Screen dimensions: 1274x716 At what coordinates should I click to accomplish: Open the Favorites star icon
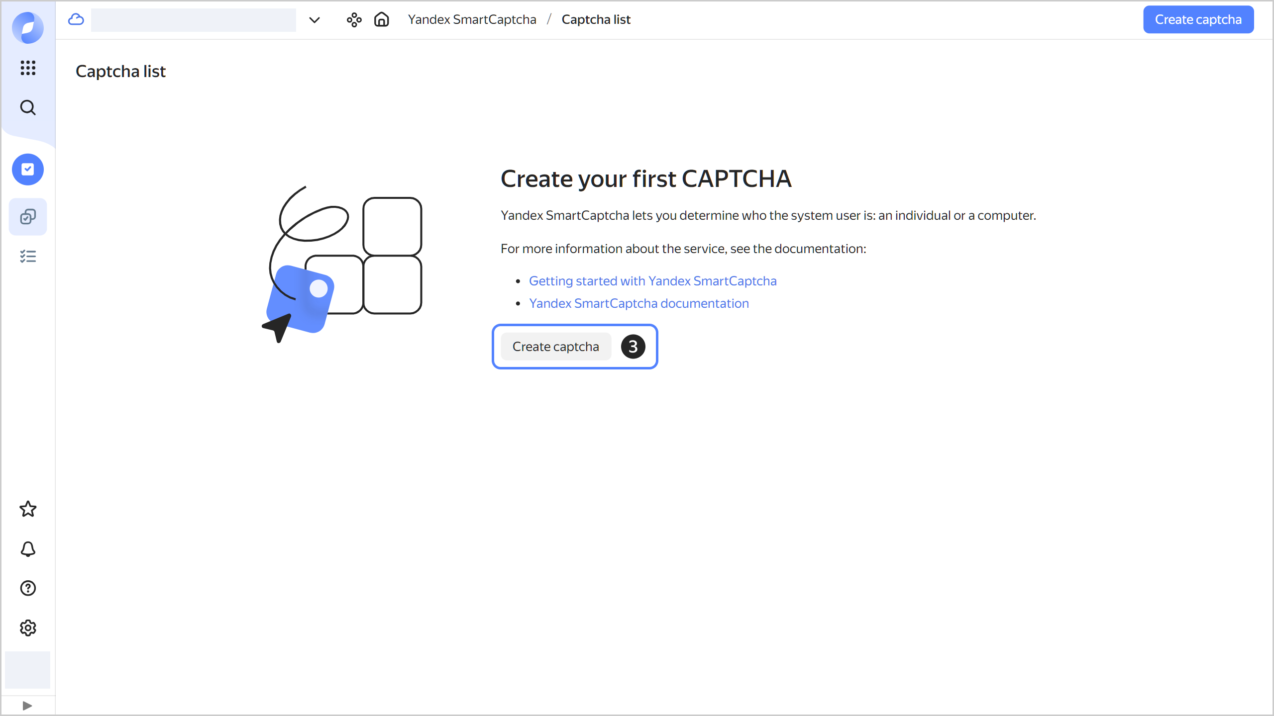tap(28, 509)
